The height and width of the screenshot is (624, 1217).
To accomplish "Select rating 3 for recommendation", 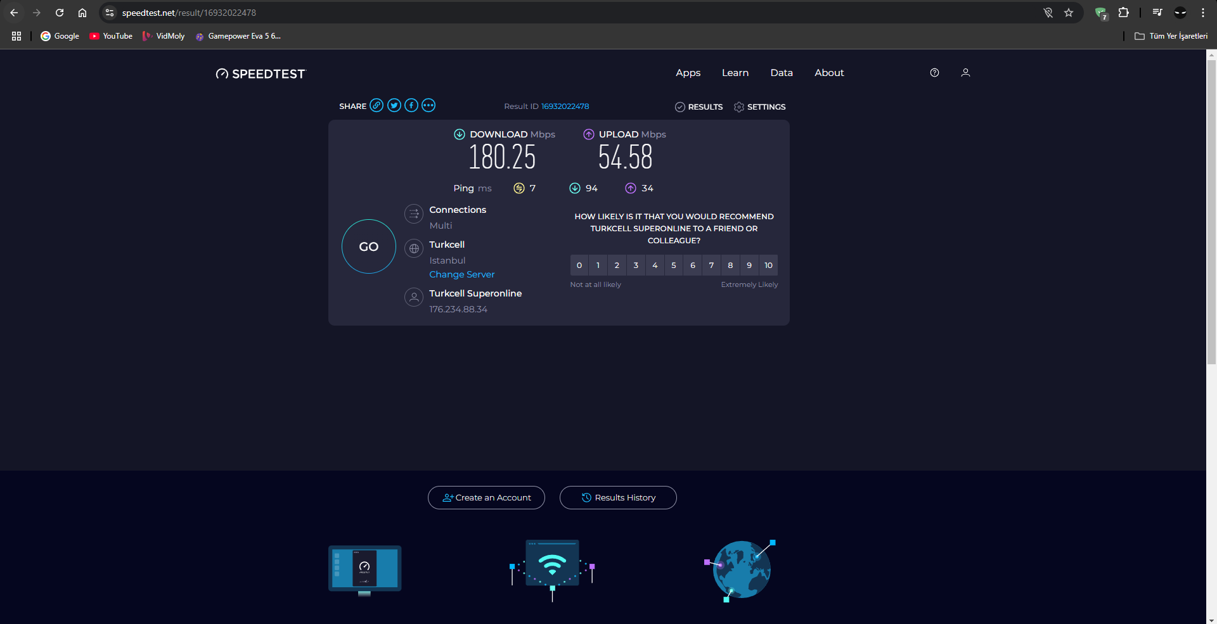I will tap(636, 265).
